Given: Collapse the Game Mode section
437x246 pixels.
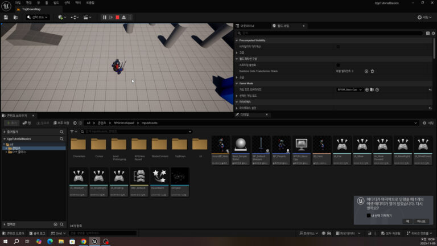Looking at the screenshot, I should 237,83.
